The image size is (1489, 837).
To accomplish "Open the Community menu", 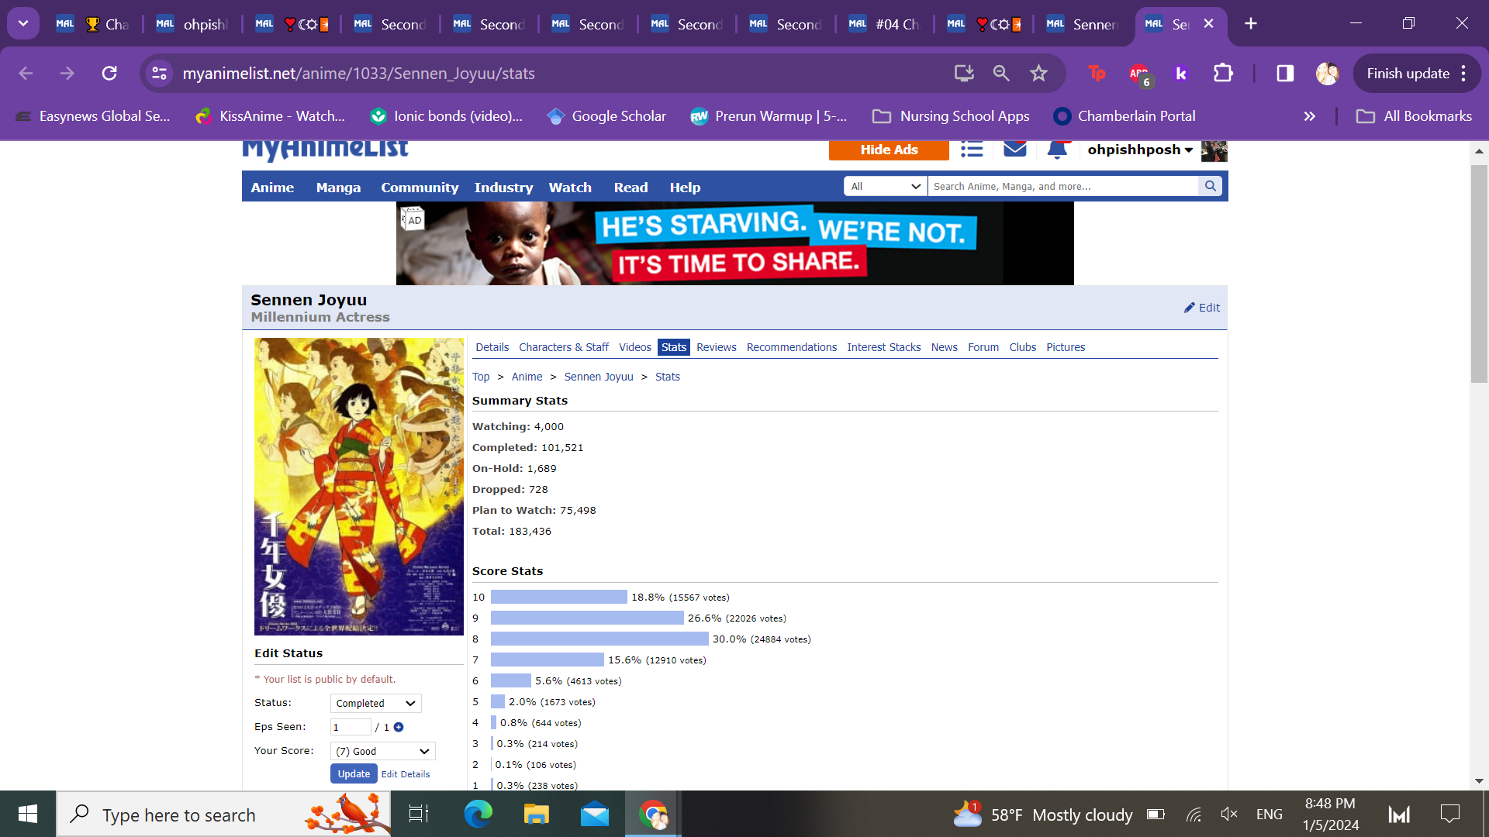I will [420, 188].
